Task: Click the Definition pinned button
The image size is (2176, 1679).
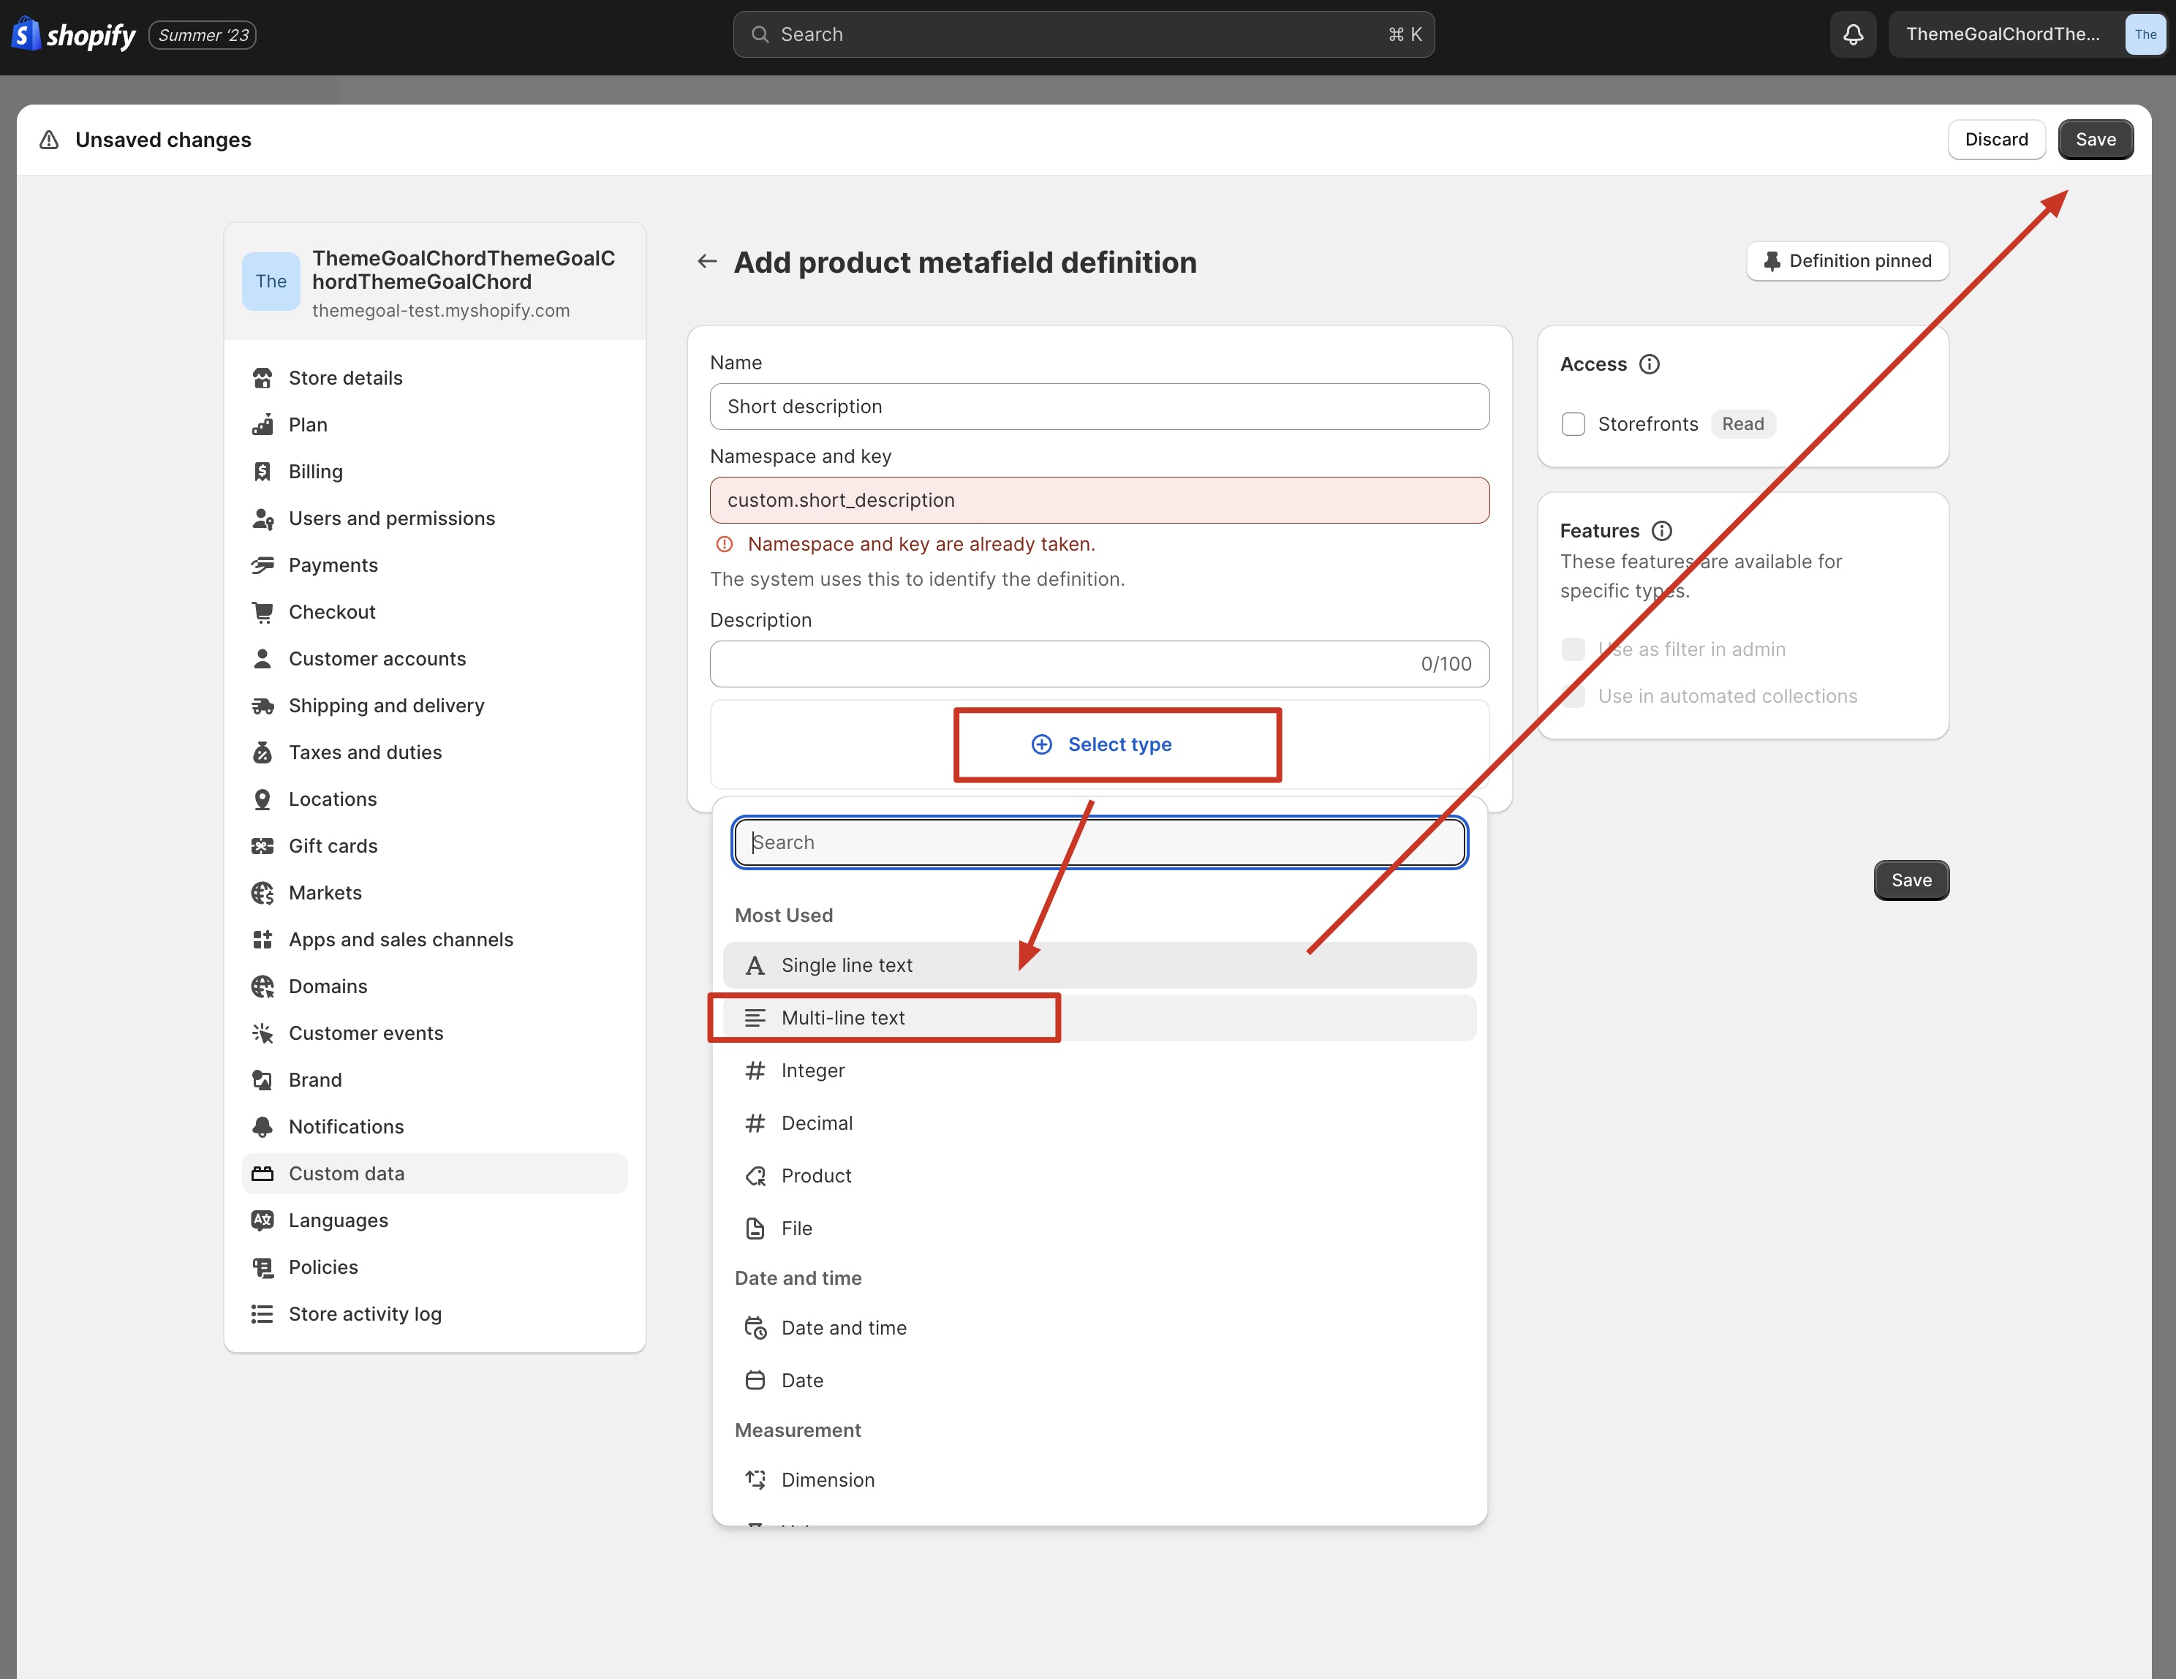Action: [1847, 262]
